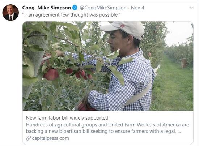This screenshot has width=199, height=146.
Task: Click the chain link icon beside capitalpress.com
Action: pos(29,138)
